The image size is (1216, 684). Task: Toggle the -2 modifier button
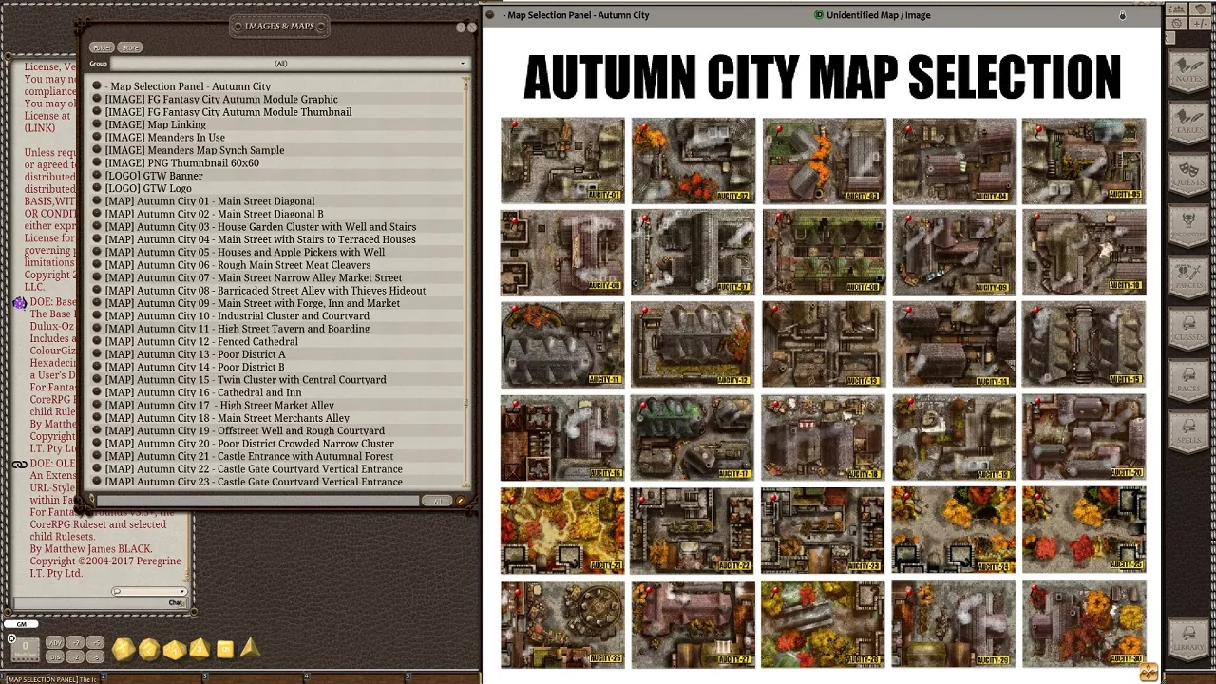[77, 656]
